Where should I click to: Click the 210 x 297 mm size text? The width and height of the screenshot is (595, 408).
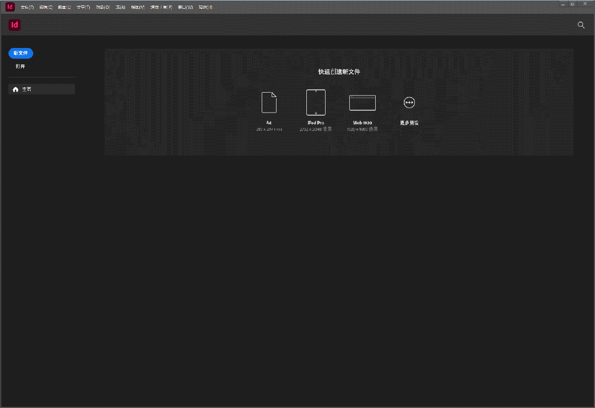(x=269, y=129)
